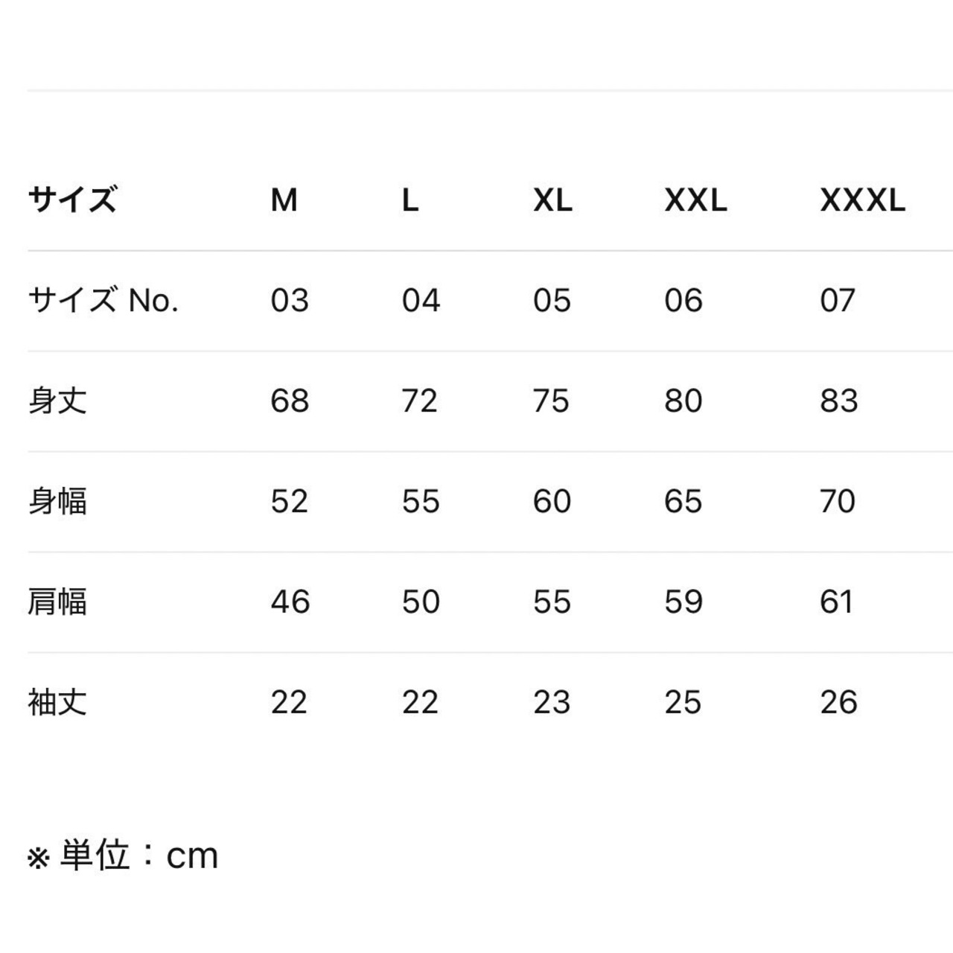This screenshot has height=953, width=953.
Task: Click the XL column header
Action: pyautogui.click(x=552, y=200)
